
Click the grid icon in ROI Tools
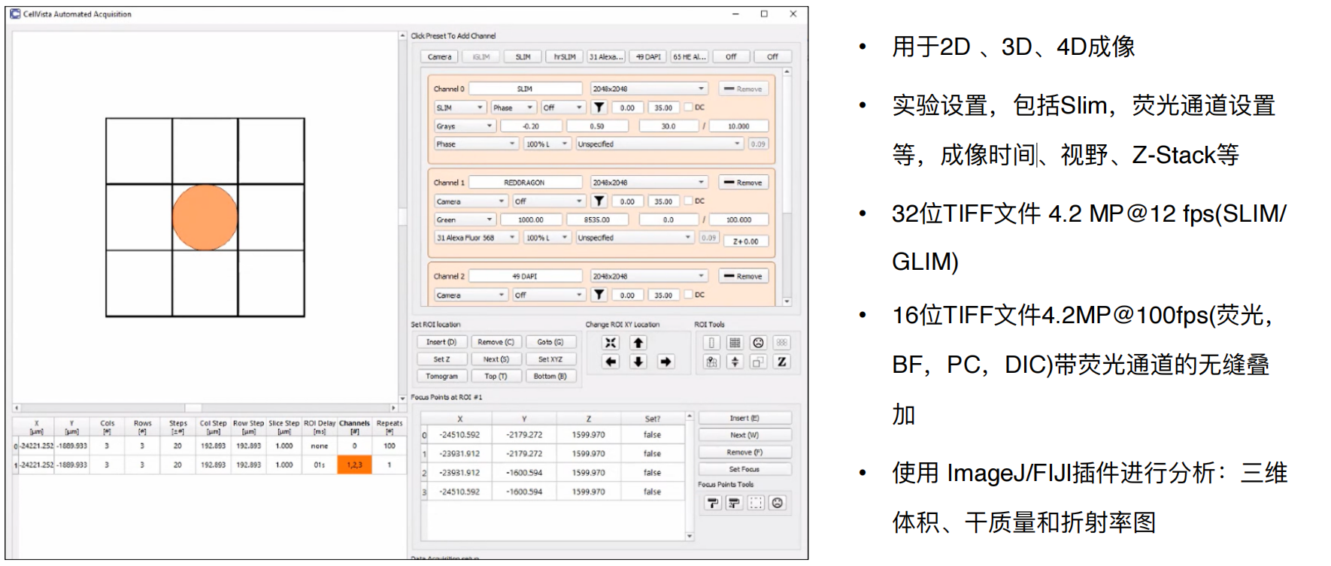coord(735,343)
